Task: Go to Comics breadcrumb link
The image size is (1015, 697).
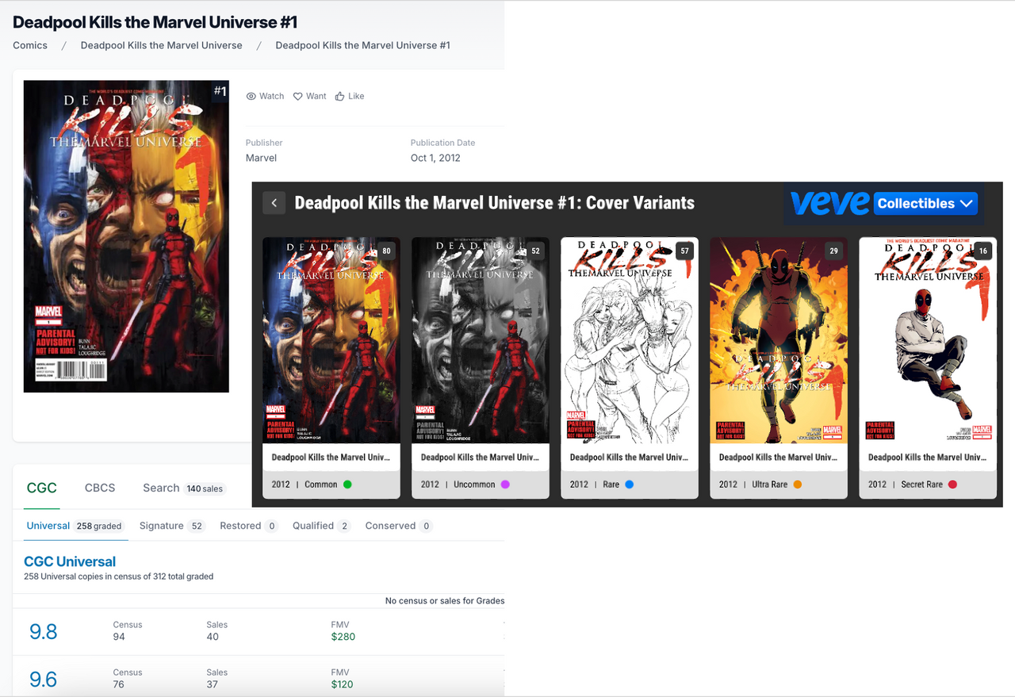Action: [x=30, y=45]
